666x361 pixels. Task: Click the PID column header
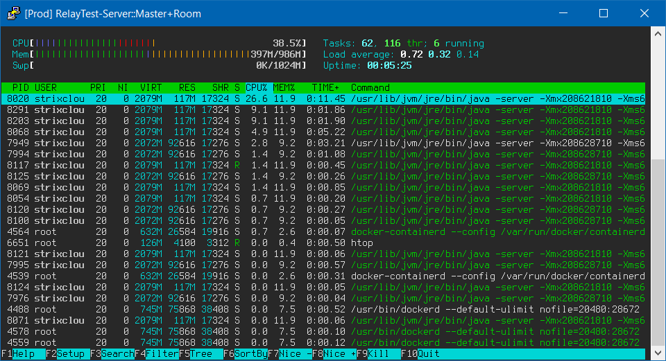[21, 88]
